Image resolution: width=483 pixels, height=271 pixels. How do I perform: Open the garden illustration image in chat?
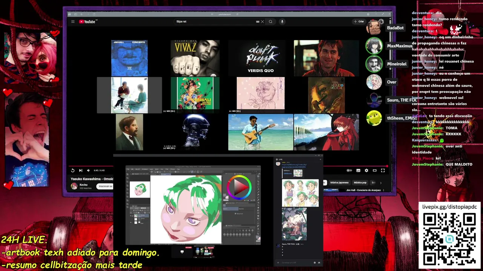(x=294, y=224)
